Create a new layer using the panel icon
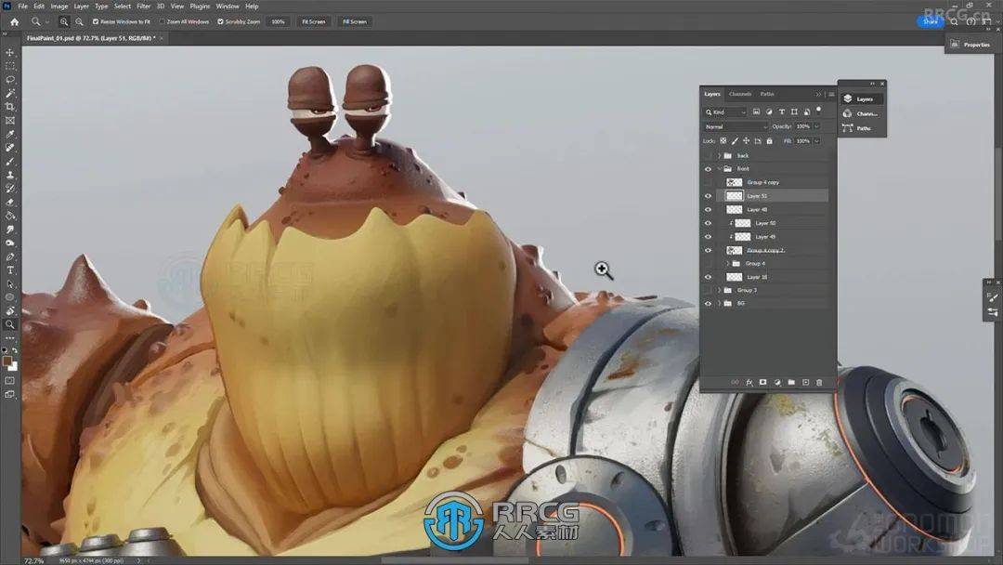This screenshot has height=565, width=1003. [804, 382]
